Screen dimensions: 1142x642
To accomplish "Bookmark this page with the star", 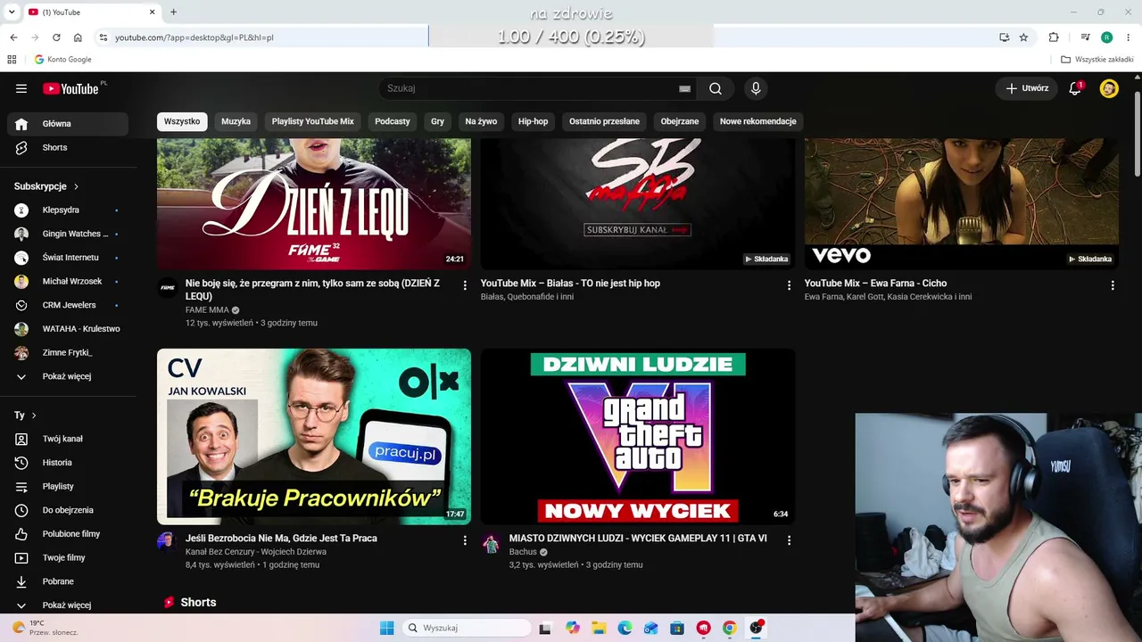I will [x=1023, y=37].
